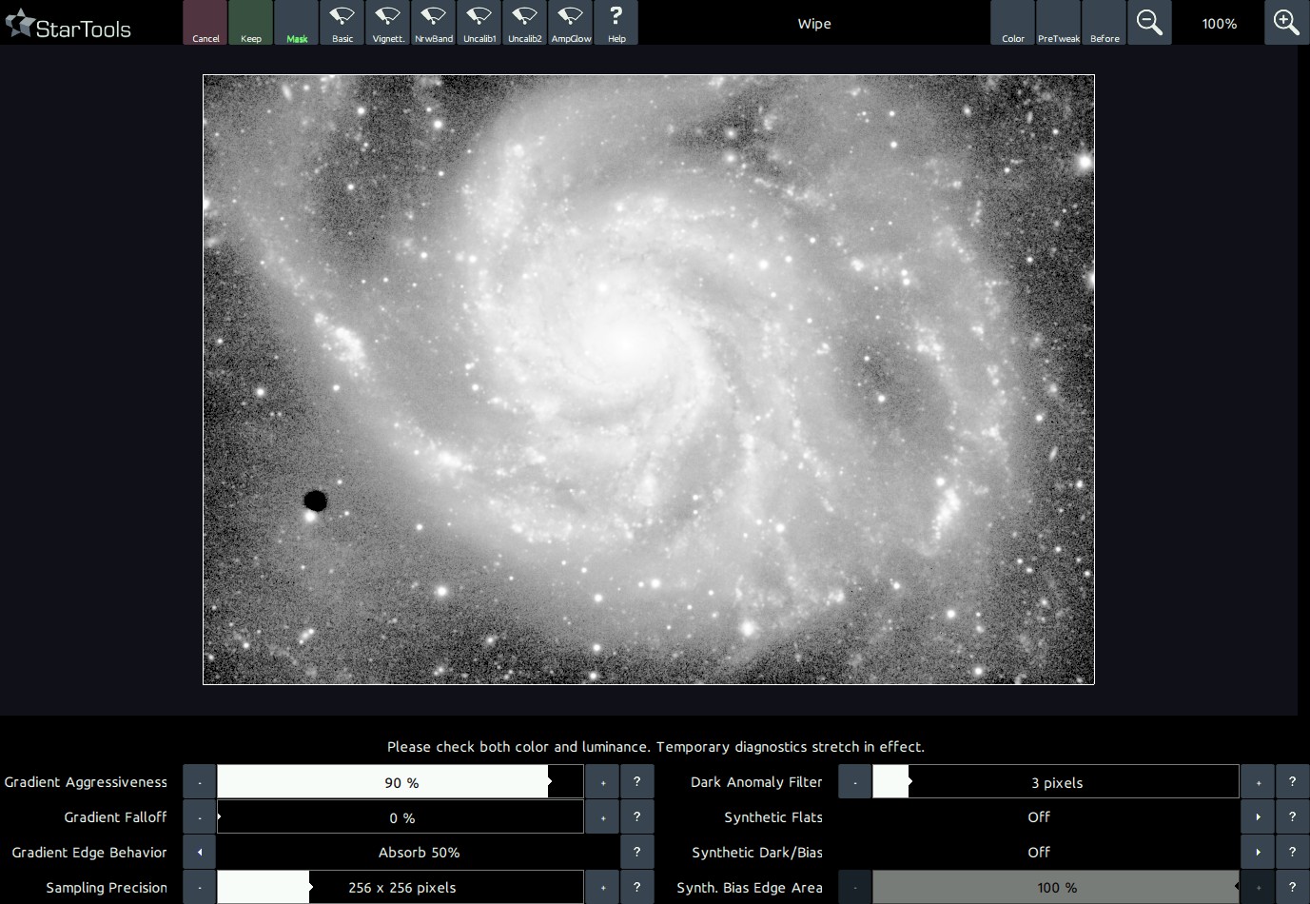The width and height of the screenshot is (1310, 904).
Task: Cancel the Wipe module
Action: 205,23
